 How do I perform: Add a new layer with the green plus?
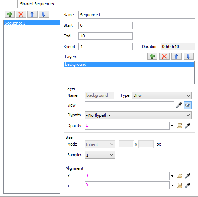pos(152,56)
